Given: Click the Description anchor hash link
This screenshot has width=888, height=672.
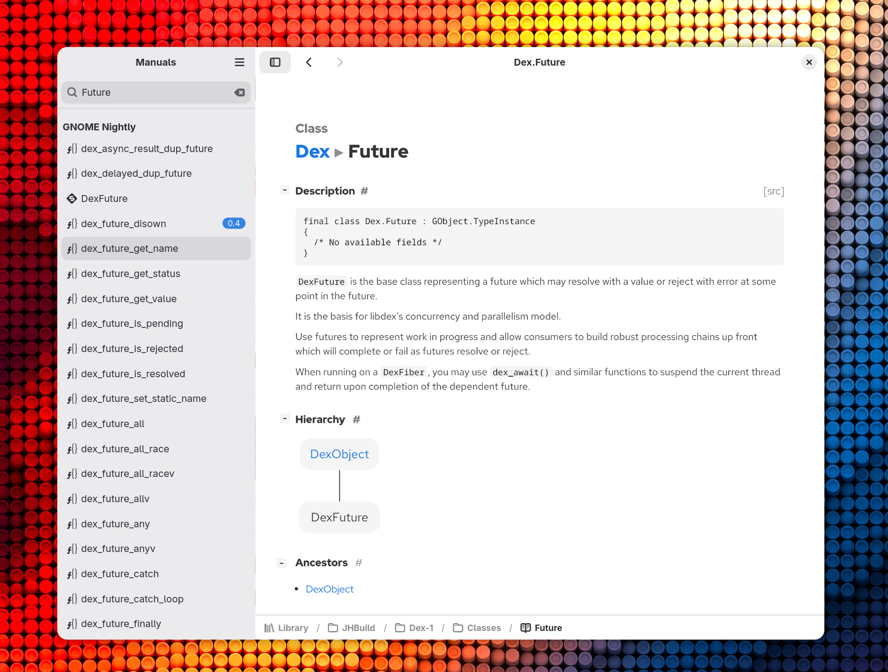Looking at the screenshot, I should point(364,191).
